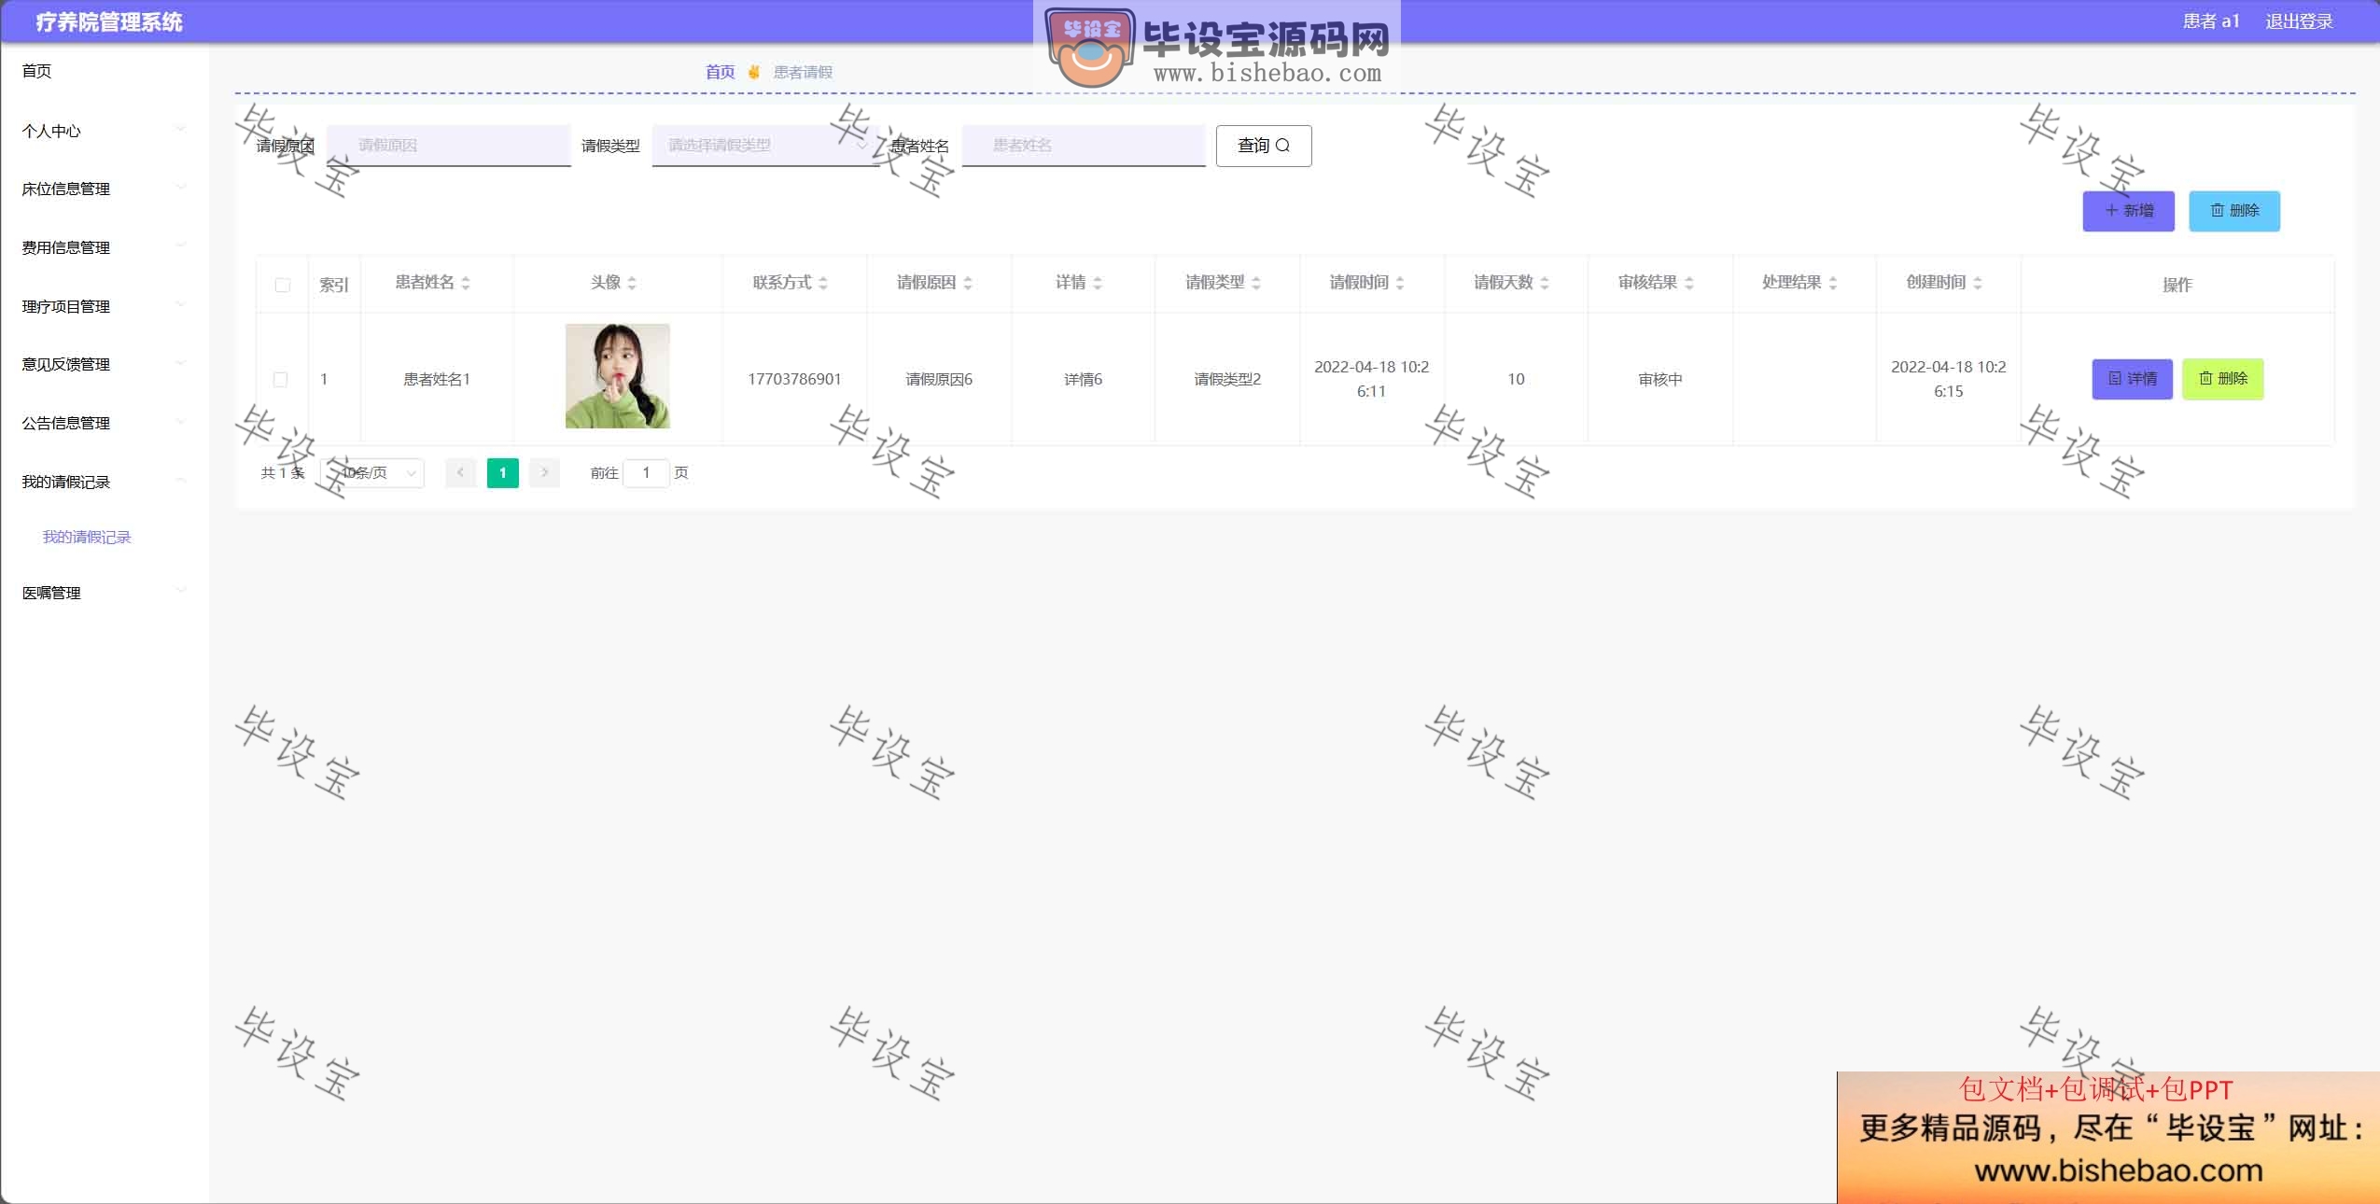This screenshot has height=1204, width=2380.
Task: Sort by 审核结果 column arrows
Action: 1689,283
